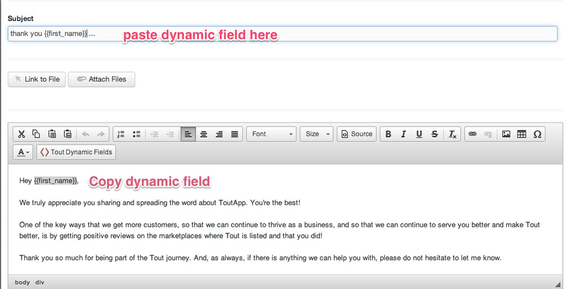The height and width of the screenshot is (289, 567).
Task: Insert a numbered list
Action: click(x=120, y=134)
